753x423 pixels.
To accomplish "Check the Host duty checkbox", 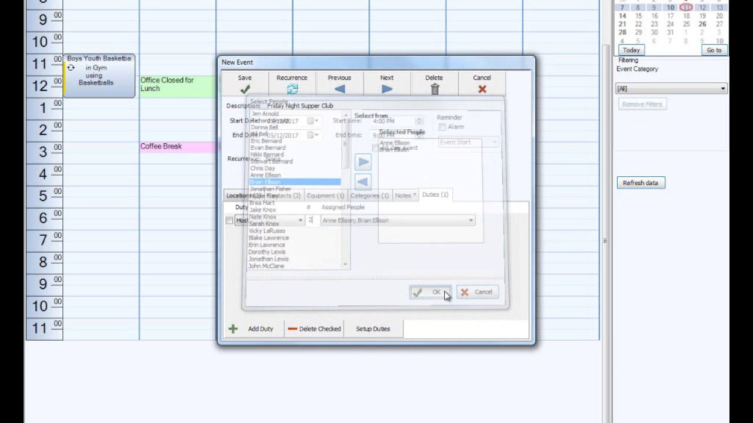I will click(229, 220).
